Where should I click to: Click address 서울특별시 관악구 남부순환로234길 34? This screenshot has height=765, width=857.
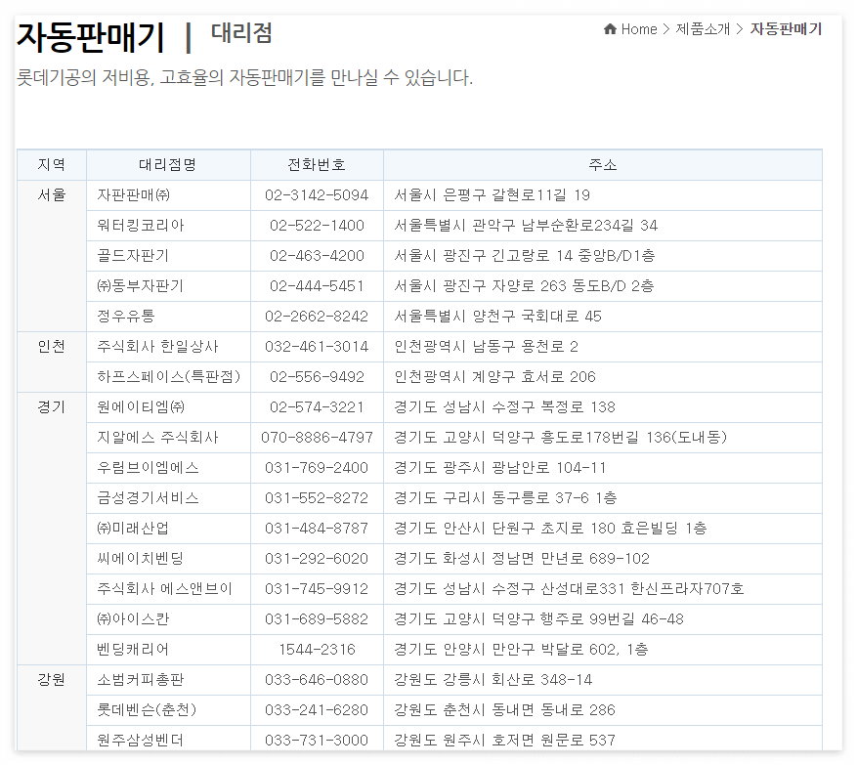(x=526, y=225)
